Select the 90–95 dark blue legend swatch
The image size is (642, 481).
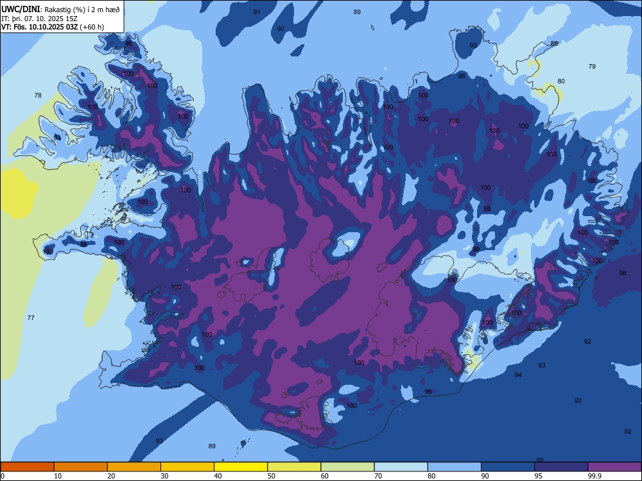[508, 467]
